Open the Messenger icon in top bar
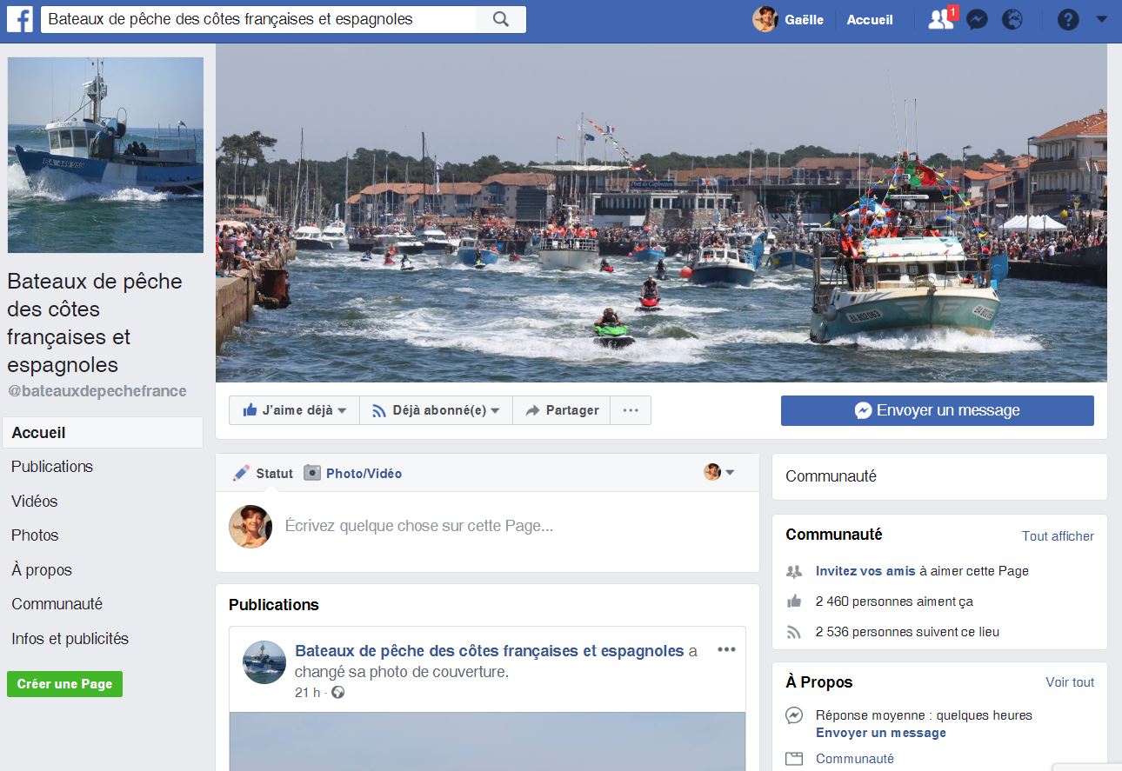Viewport: 1122px width, 771px height. click(x=977, y=19)
